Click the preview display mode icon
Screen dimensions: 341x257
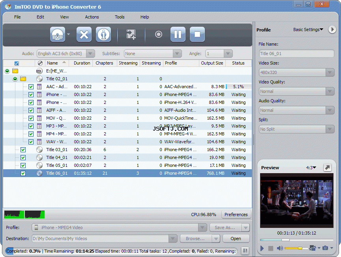[313, 248]
